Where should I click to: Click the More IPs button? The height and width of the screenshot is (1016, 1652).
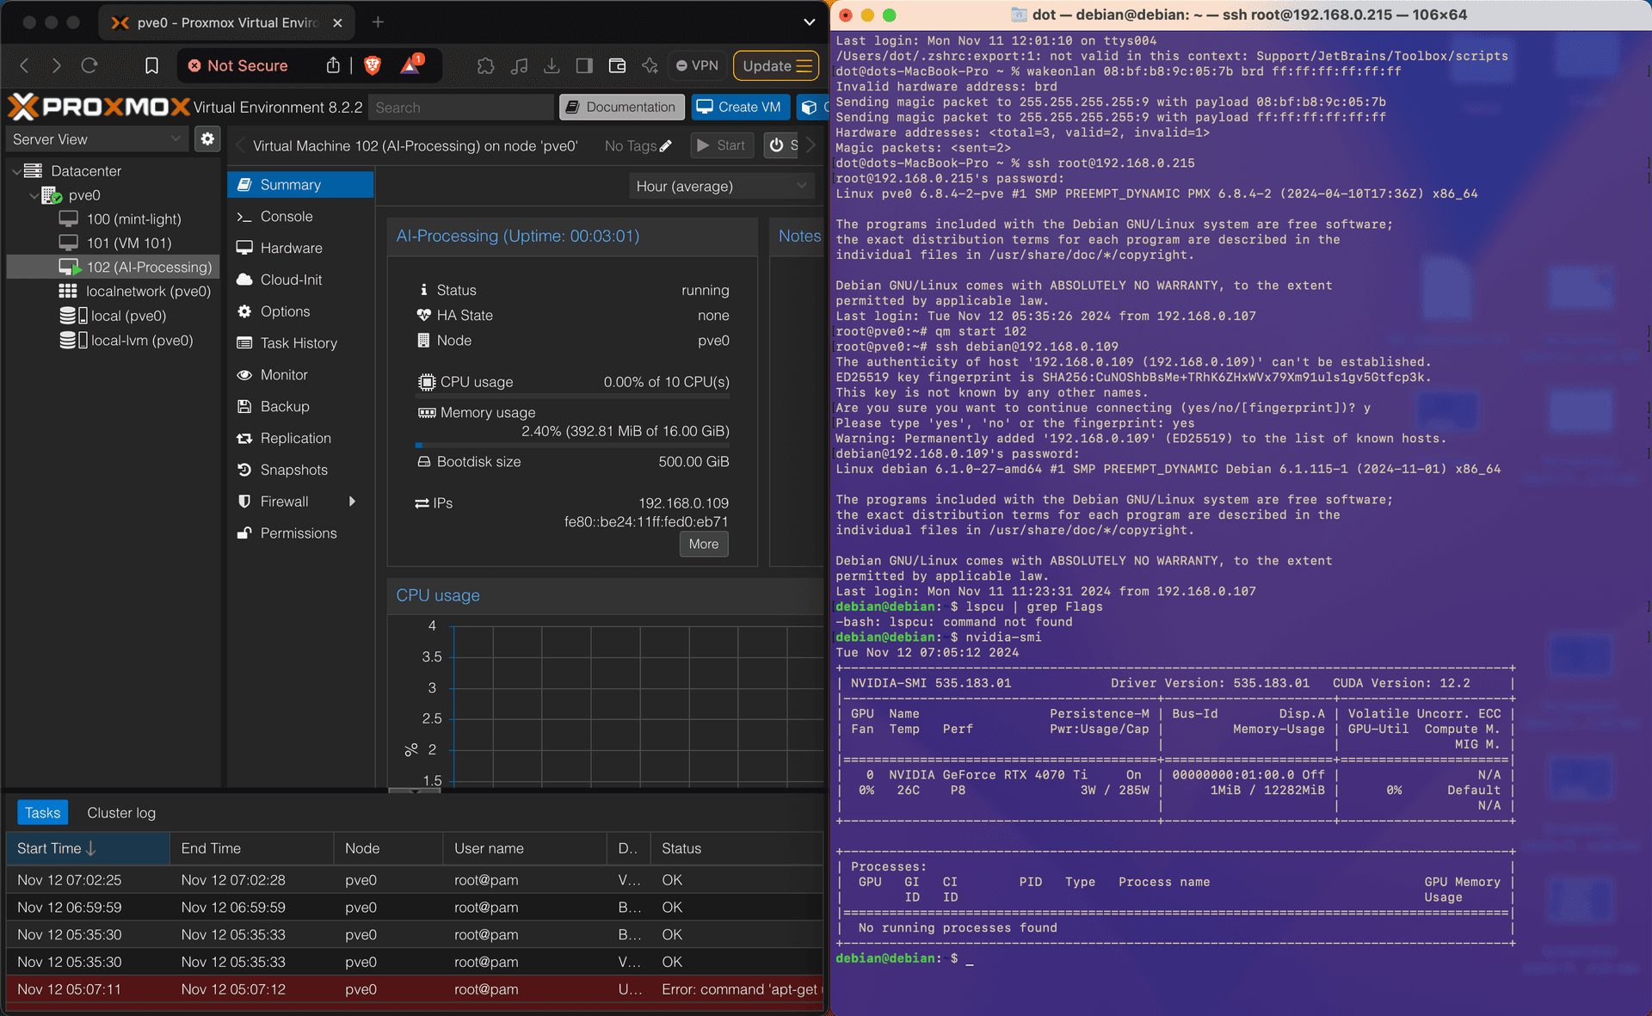(704, 544)
